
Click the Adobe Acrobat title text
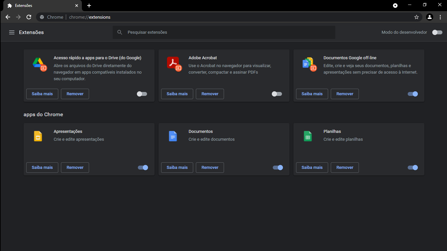[x=203, y=58]
